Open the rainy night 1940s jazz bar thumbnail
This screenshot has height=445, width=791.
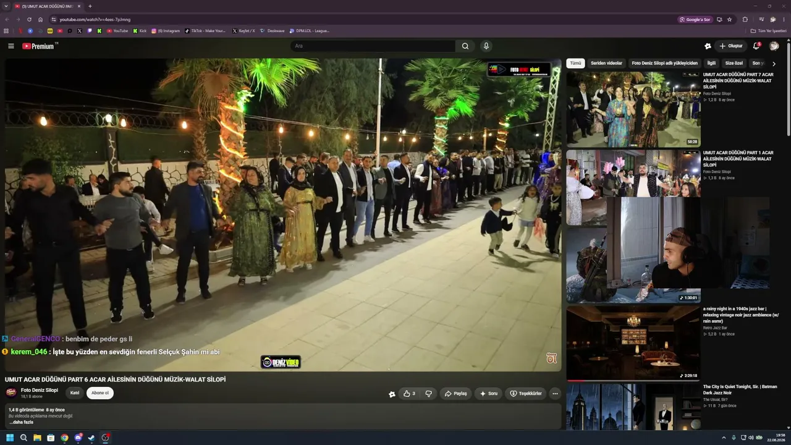[633, 343]
